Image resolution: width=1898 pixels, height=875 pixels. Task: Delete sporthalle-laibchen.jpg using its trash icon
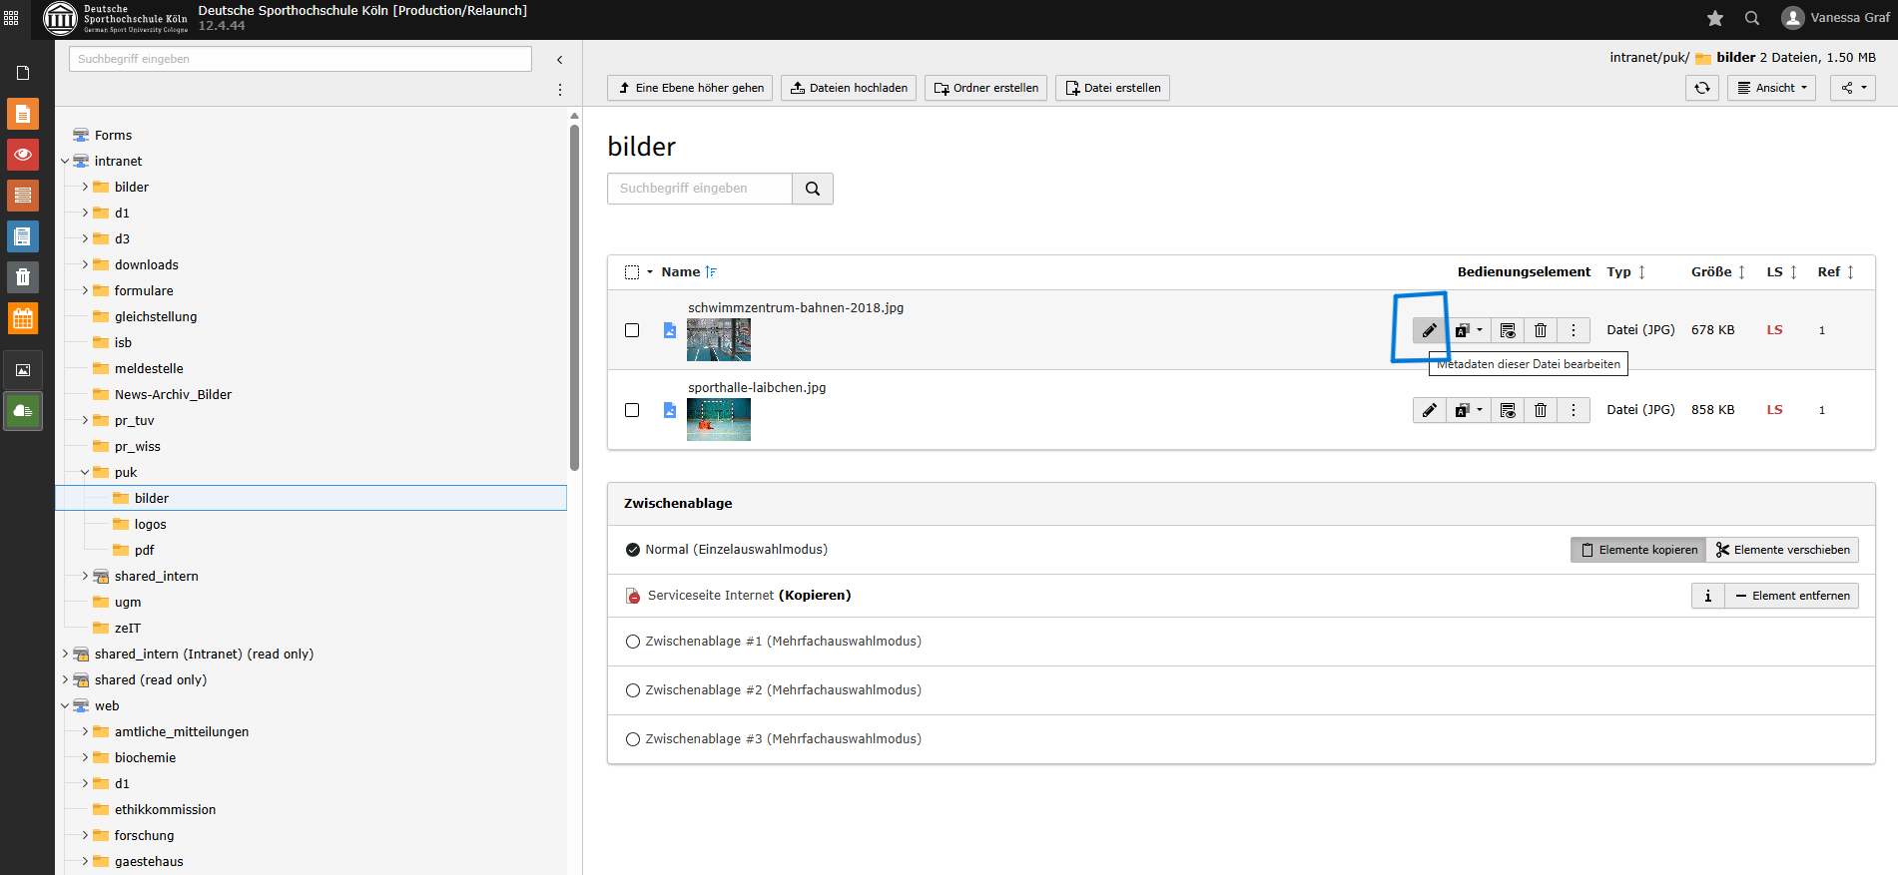1541,410
